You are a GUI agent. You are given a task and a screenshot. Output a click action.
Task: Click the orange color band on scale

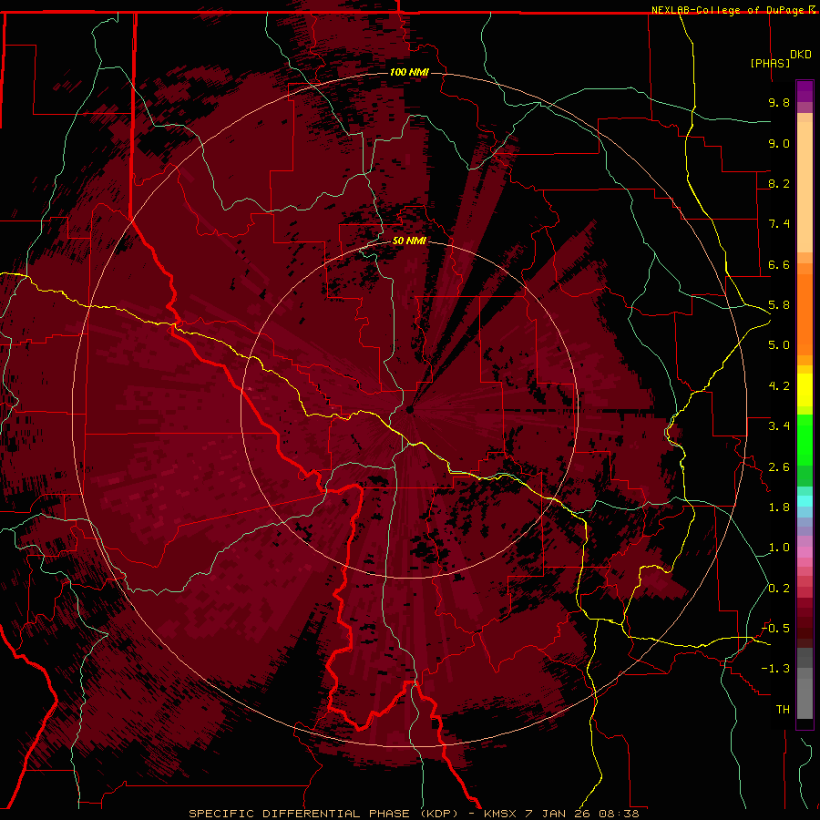[x=805, y=314]
